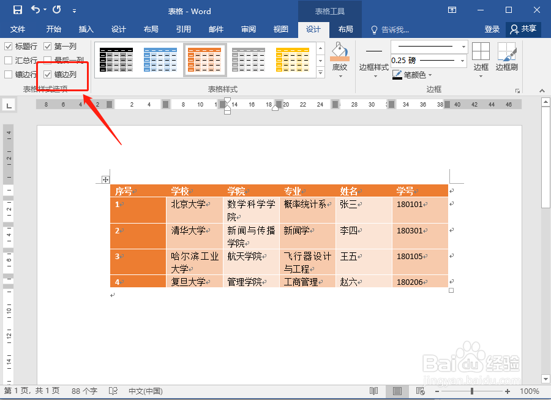Toggle the 汇总行 checkbox
Screen dimensions: 551x400
click(9, 60)
